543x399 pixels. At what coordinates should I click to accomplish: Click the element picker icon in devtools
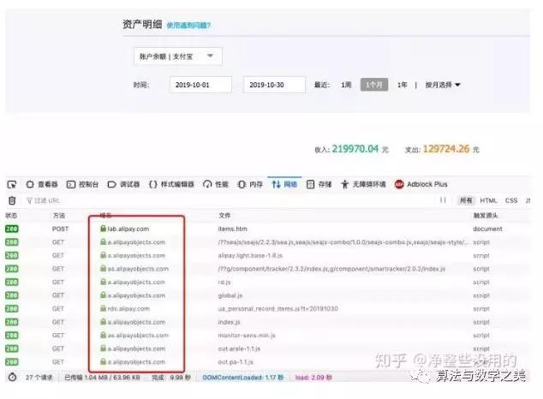click(x=12, y=184)
